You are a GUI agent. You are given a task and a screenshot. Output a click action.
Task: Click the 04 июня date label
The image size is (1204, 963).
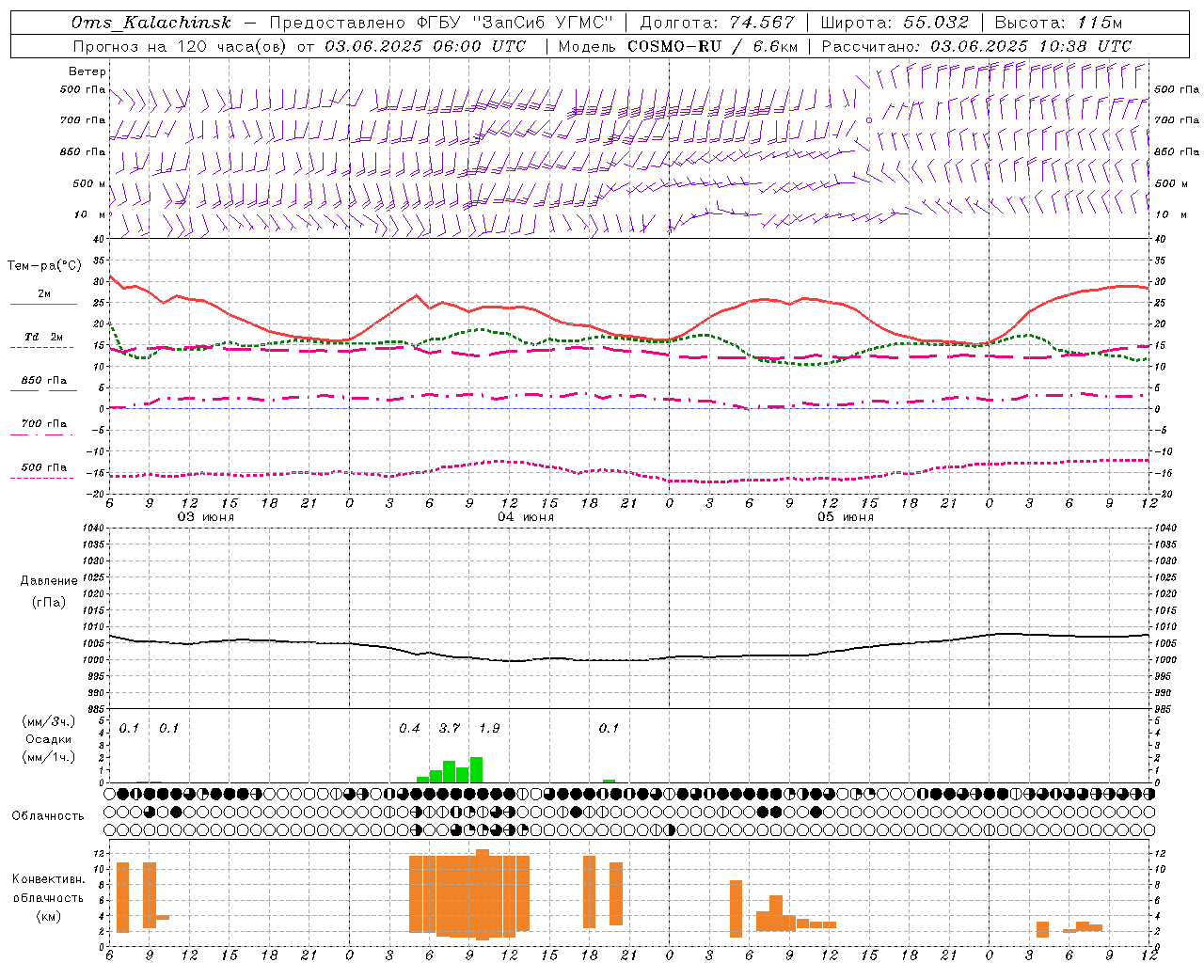coord(526,517)
